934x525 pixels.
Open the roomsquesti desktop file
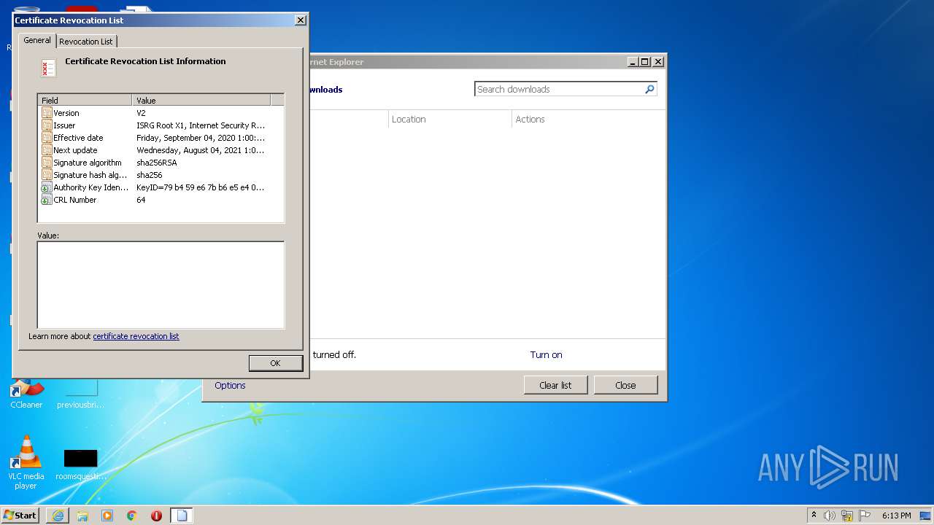(x=80, y=464)
